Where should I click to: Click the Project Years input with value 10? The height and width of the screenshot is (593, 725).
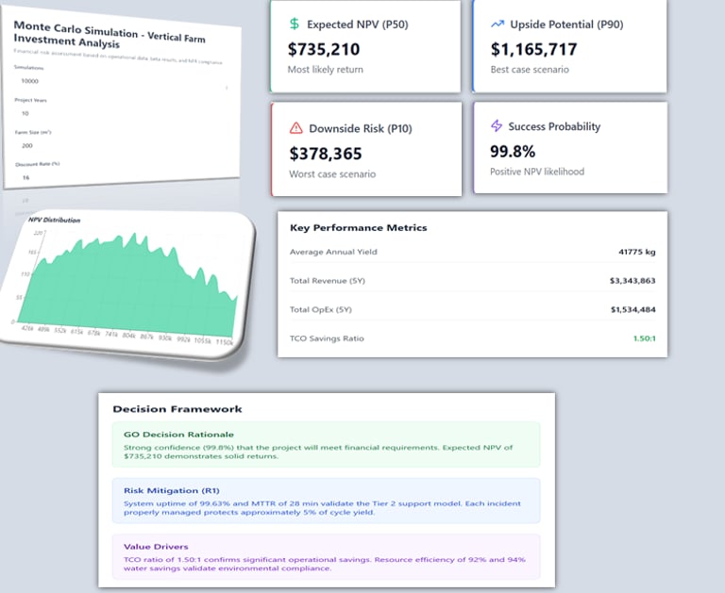pyautogui.click(x=123, y=115)
